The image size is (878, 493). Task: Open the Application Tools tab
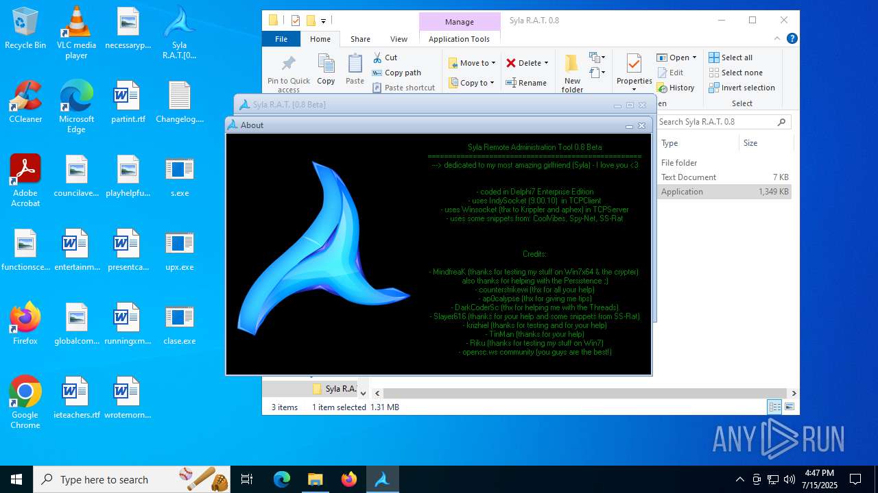tap(459, 39)
